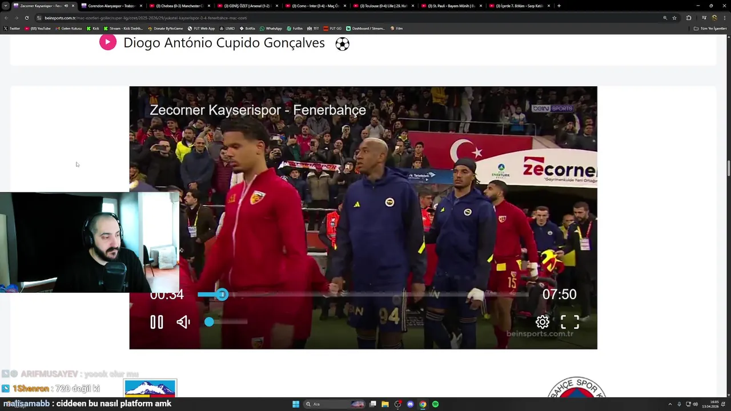
Task: Open video player settings gear
Action: (543, 322)
